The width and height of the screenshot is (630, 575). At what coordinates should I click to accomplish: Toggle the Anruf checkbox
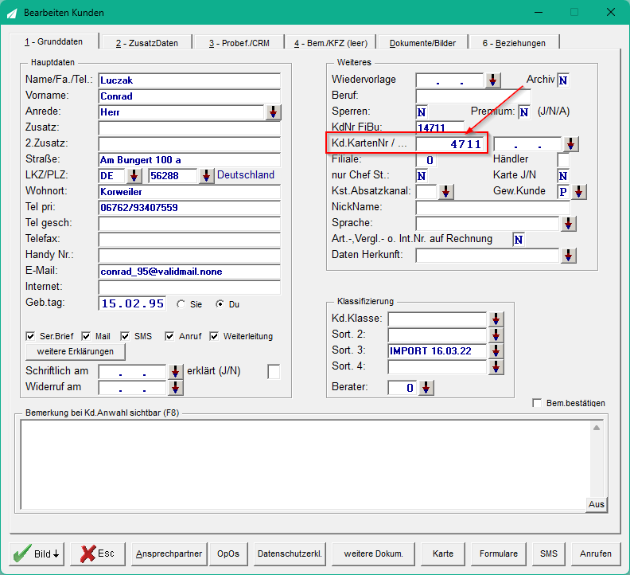pyautogui.click(x=169, y=336)
